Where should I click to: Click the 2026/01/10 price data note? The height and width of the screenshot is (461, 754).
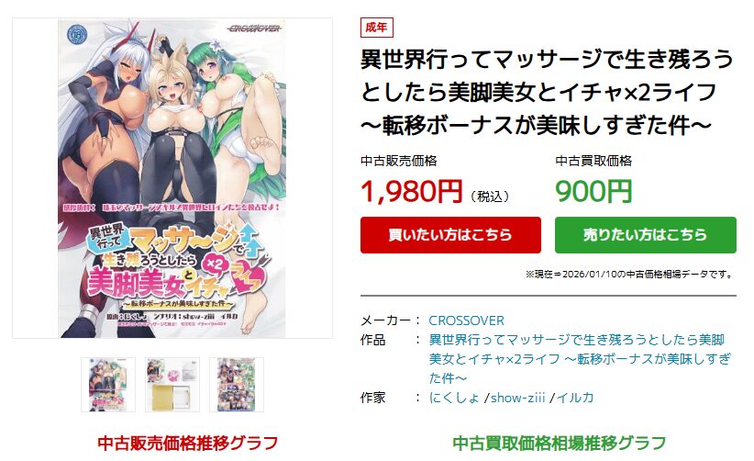tap(630, 275)
